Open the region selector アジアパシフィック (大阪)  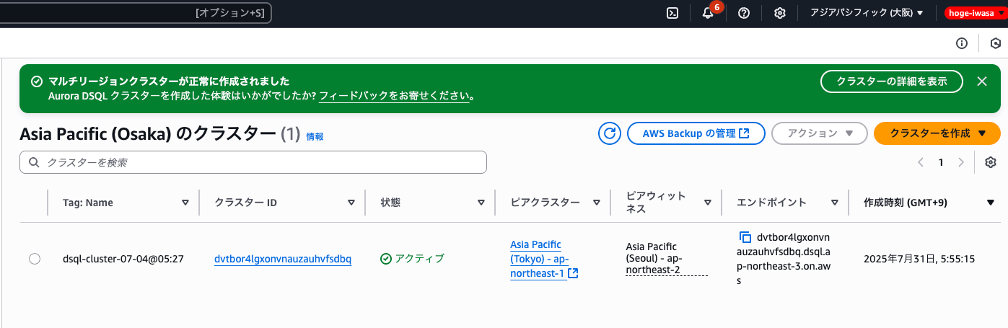click(x=867, y=13)
